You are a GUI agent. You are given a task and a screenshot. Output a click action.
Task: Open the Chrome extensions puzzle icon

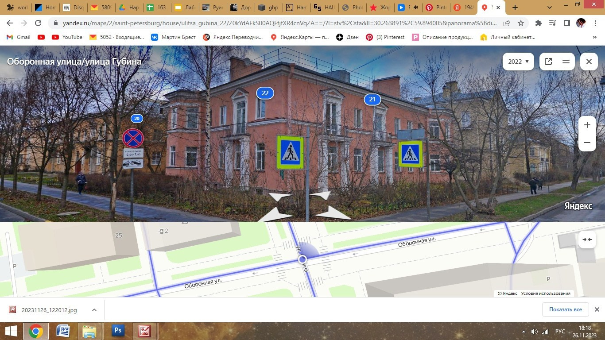539,23
